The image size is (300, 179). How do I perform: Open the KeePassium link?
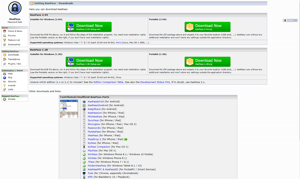95,113
